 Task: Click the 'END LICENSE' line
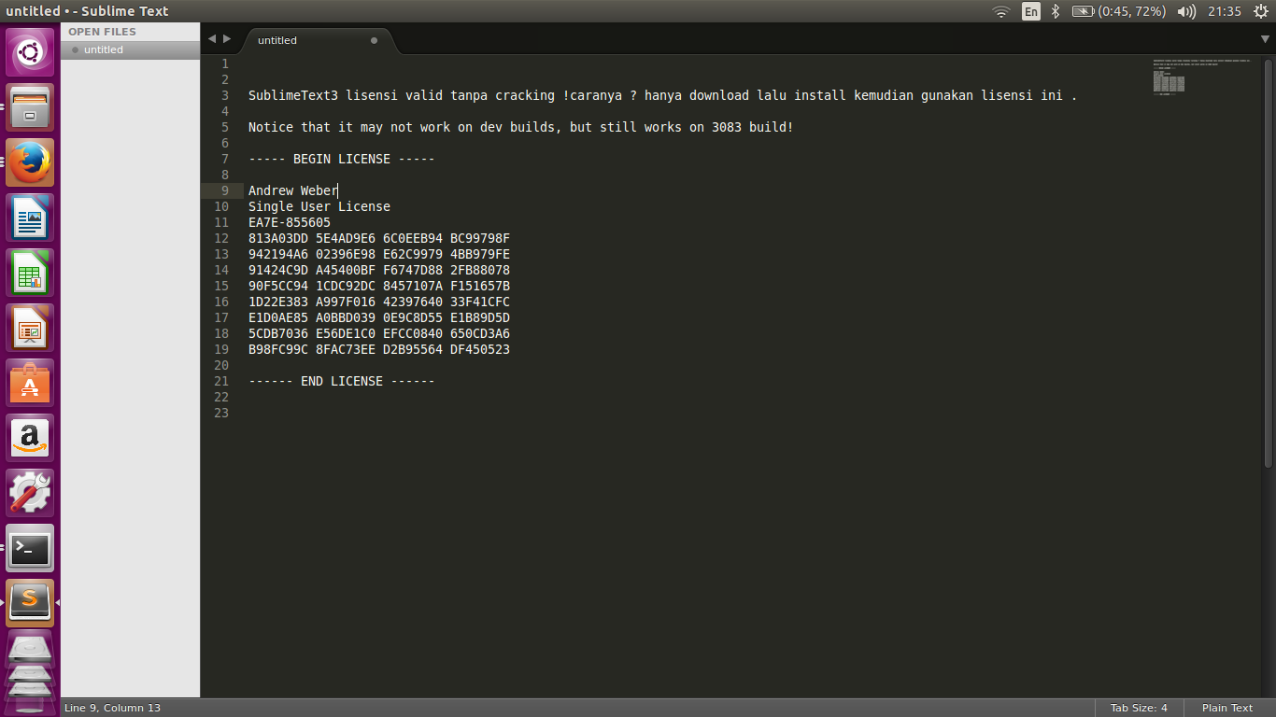341,381
